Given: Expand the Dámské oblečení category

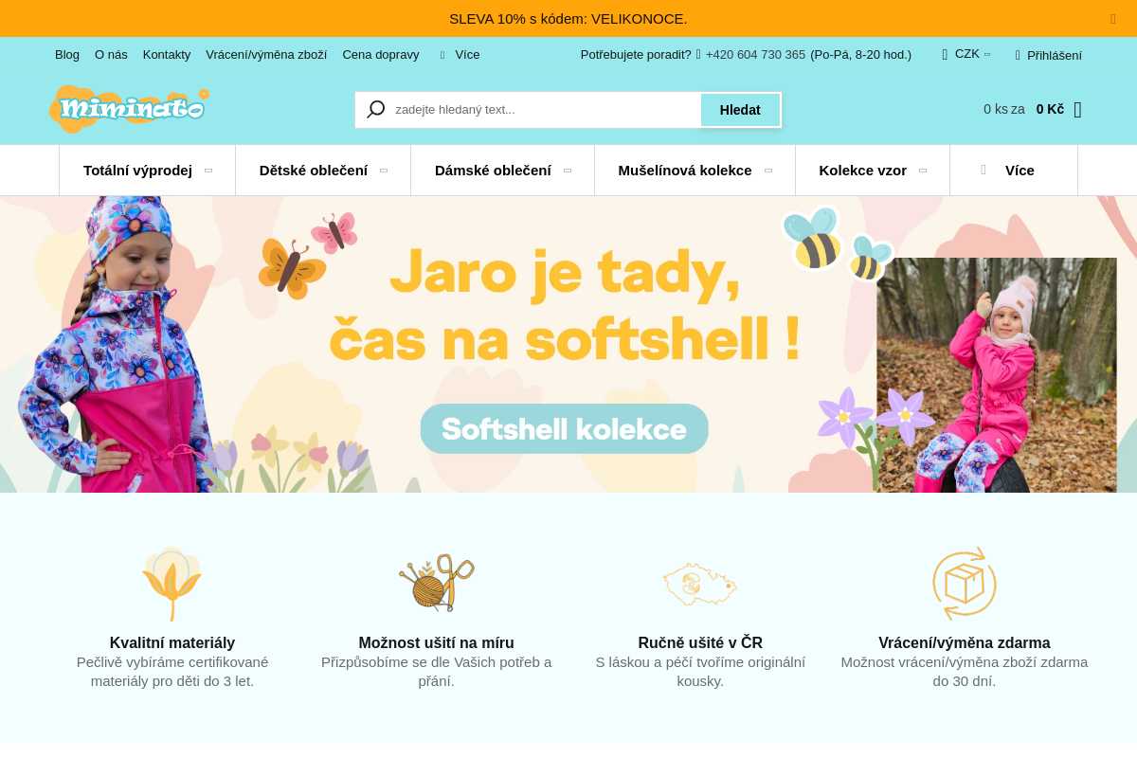Looking at the screenshot, I should click(503, 171).
